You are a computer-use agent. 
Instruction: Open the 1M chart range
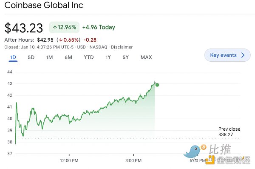click(49, 57)
